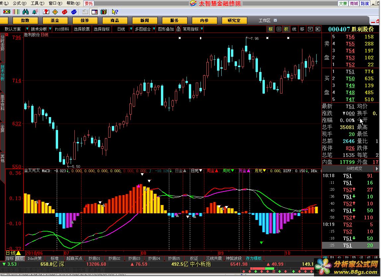381x277 pixels.
Task: Open the books library icon
Action: 104,12
